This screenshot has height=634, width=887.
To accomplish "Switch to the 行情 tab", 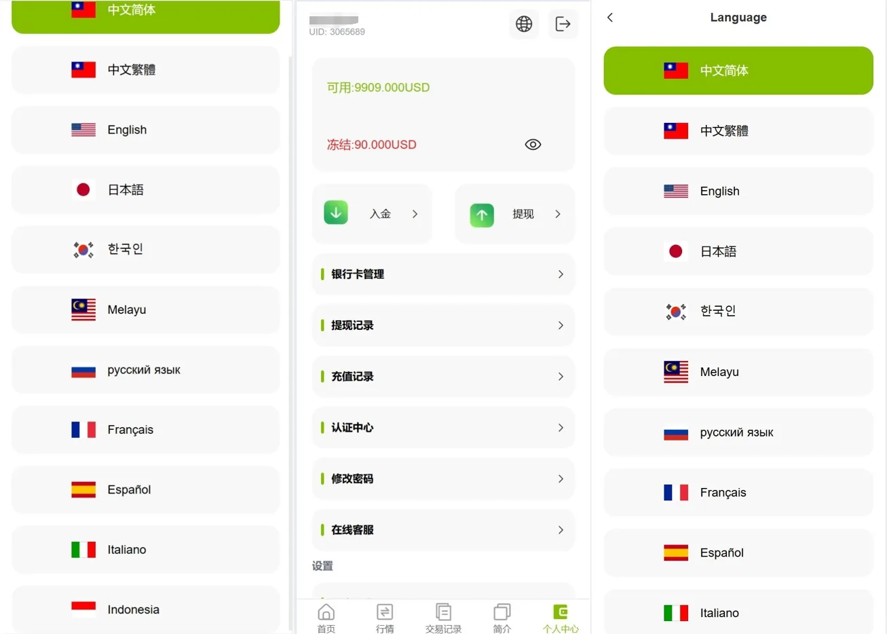I will pyautogui.click(x=384, y=613).
